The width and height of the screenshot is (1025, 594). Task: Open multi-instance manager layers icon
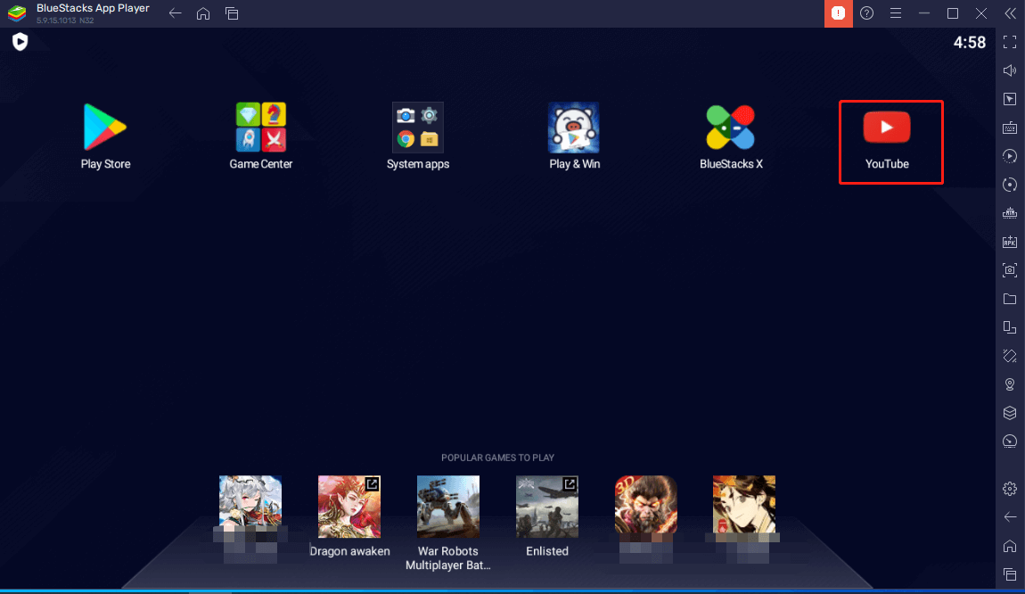click(1010, 413)
